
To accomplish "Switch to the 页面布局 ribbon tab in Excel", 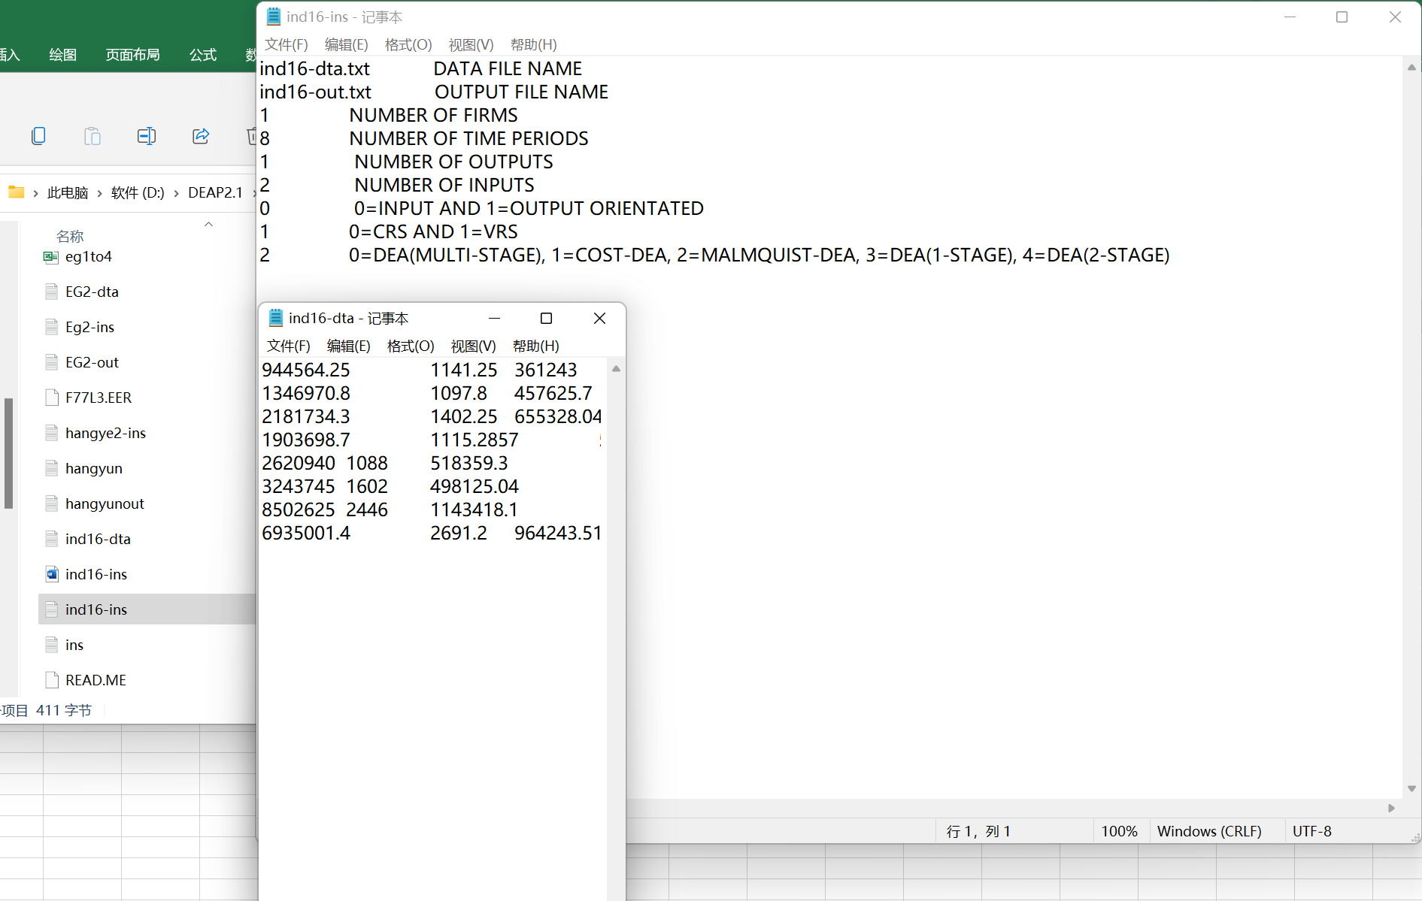I will (x=133, y=55).
